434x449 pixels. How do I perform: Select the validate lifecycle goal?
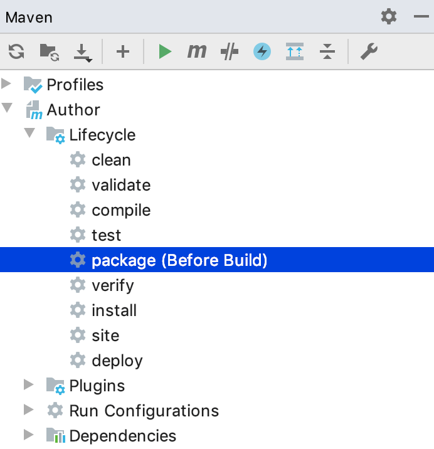pos(121,185)
